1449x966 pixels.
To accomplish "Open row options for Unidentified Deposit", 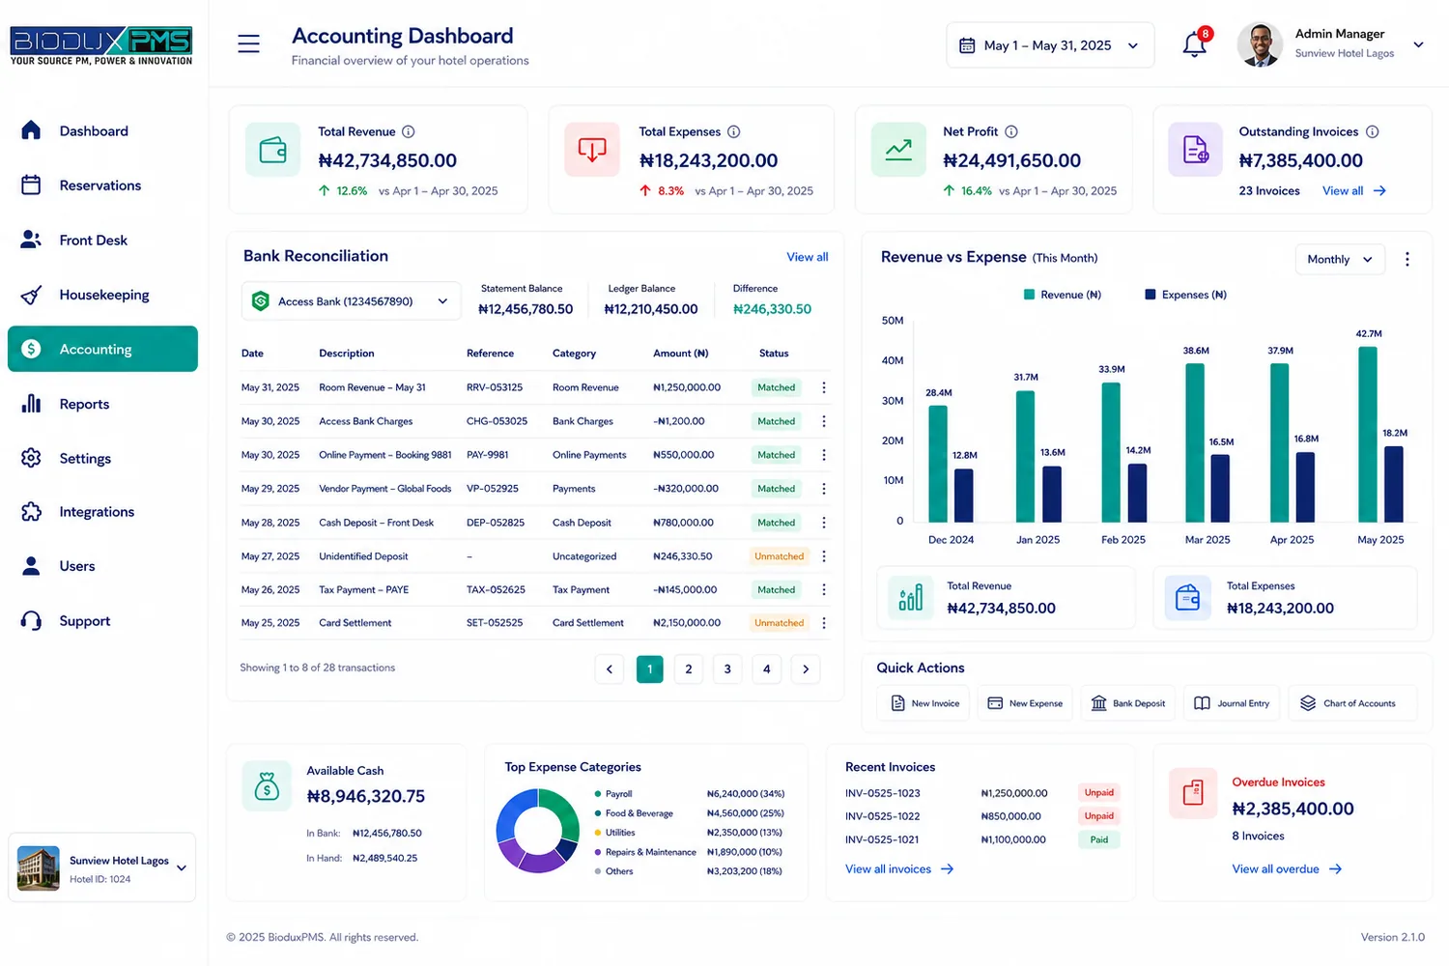I will [824, 556].
